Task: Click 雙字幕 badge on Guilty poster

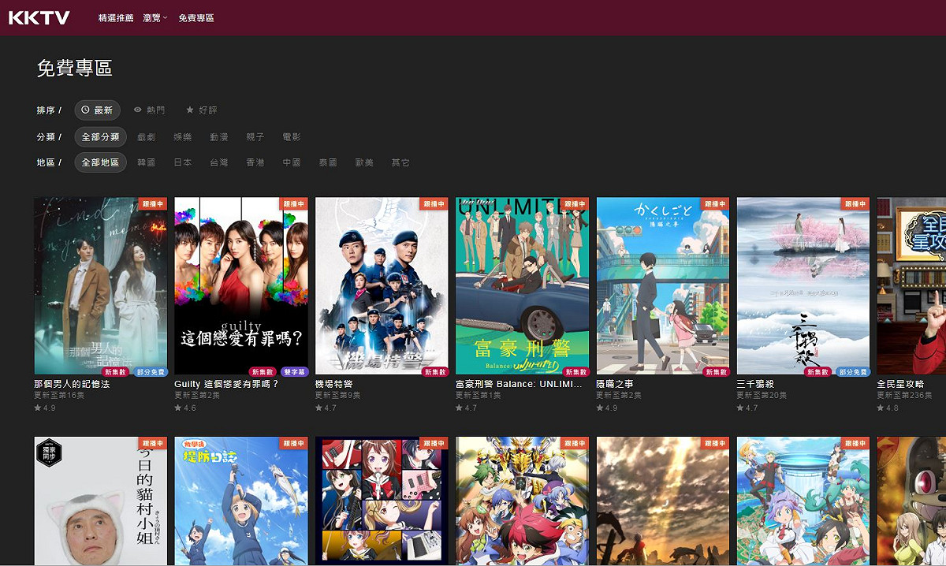Action: (294, 371)
